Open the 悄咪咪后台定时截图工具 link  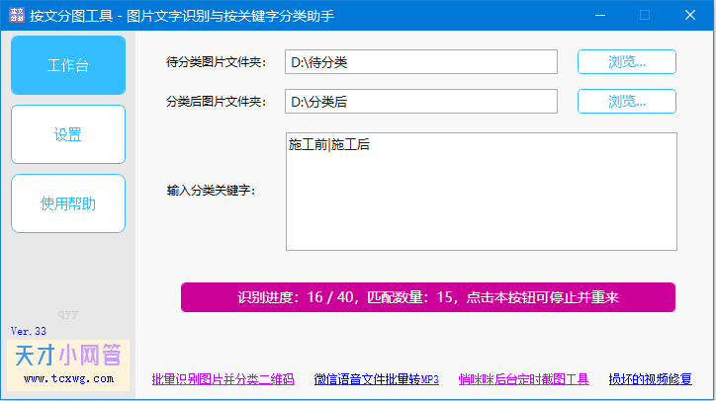[523, 378]
